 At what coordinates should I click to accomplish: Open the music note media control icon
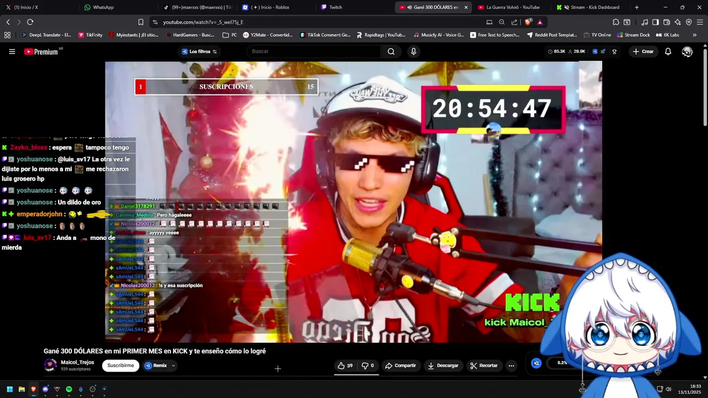(644, 22)
